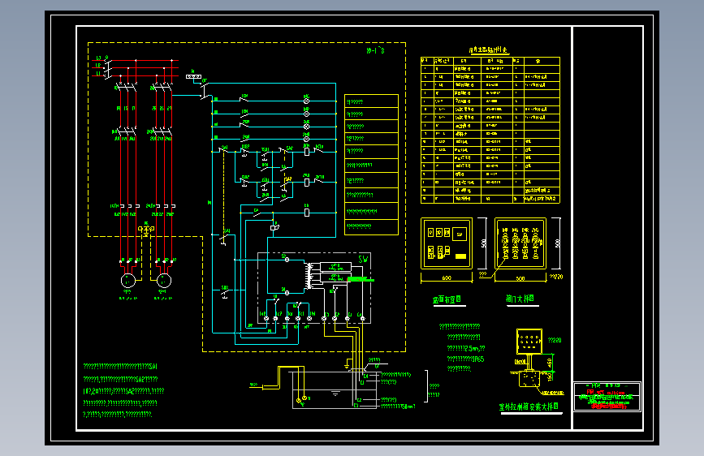Screen dimensions: 704x456
Task: Select the ground symbol above the water tank
Action: click(x=347, y=364)
